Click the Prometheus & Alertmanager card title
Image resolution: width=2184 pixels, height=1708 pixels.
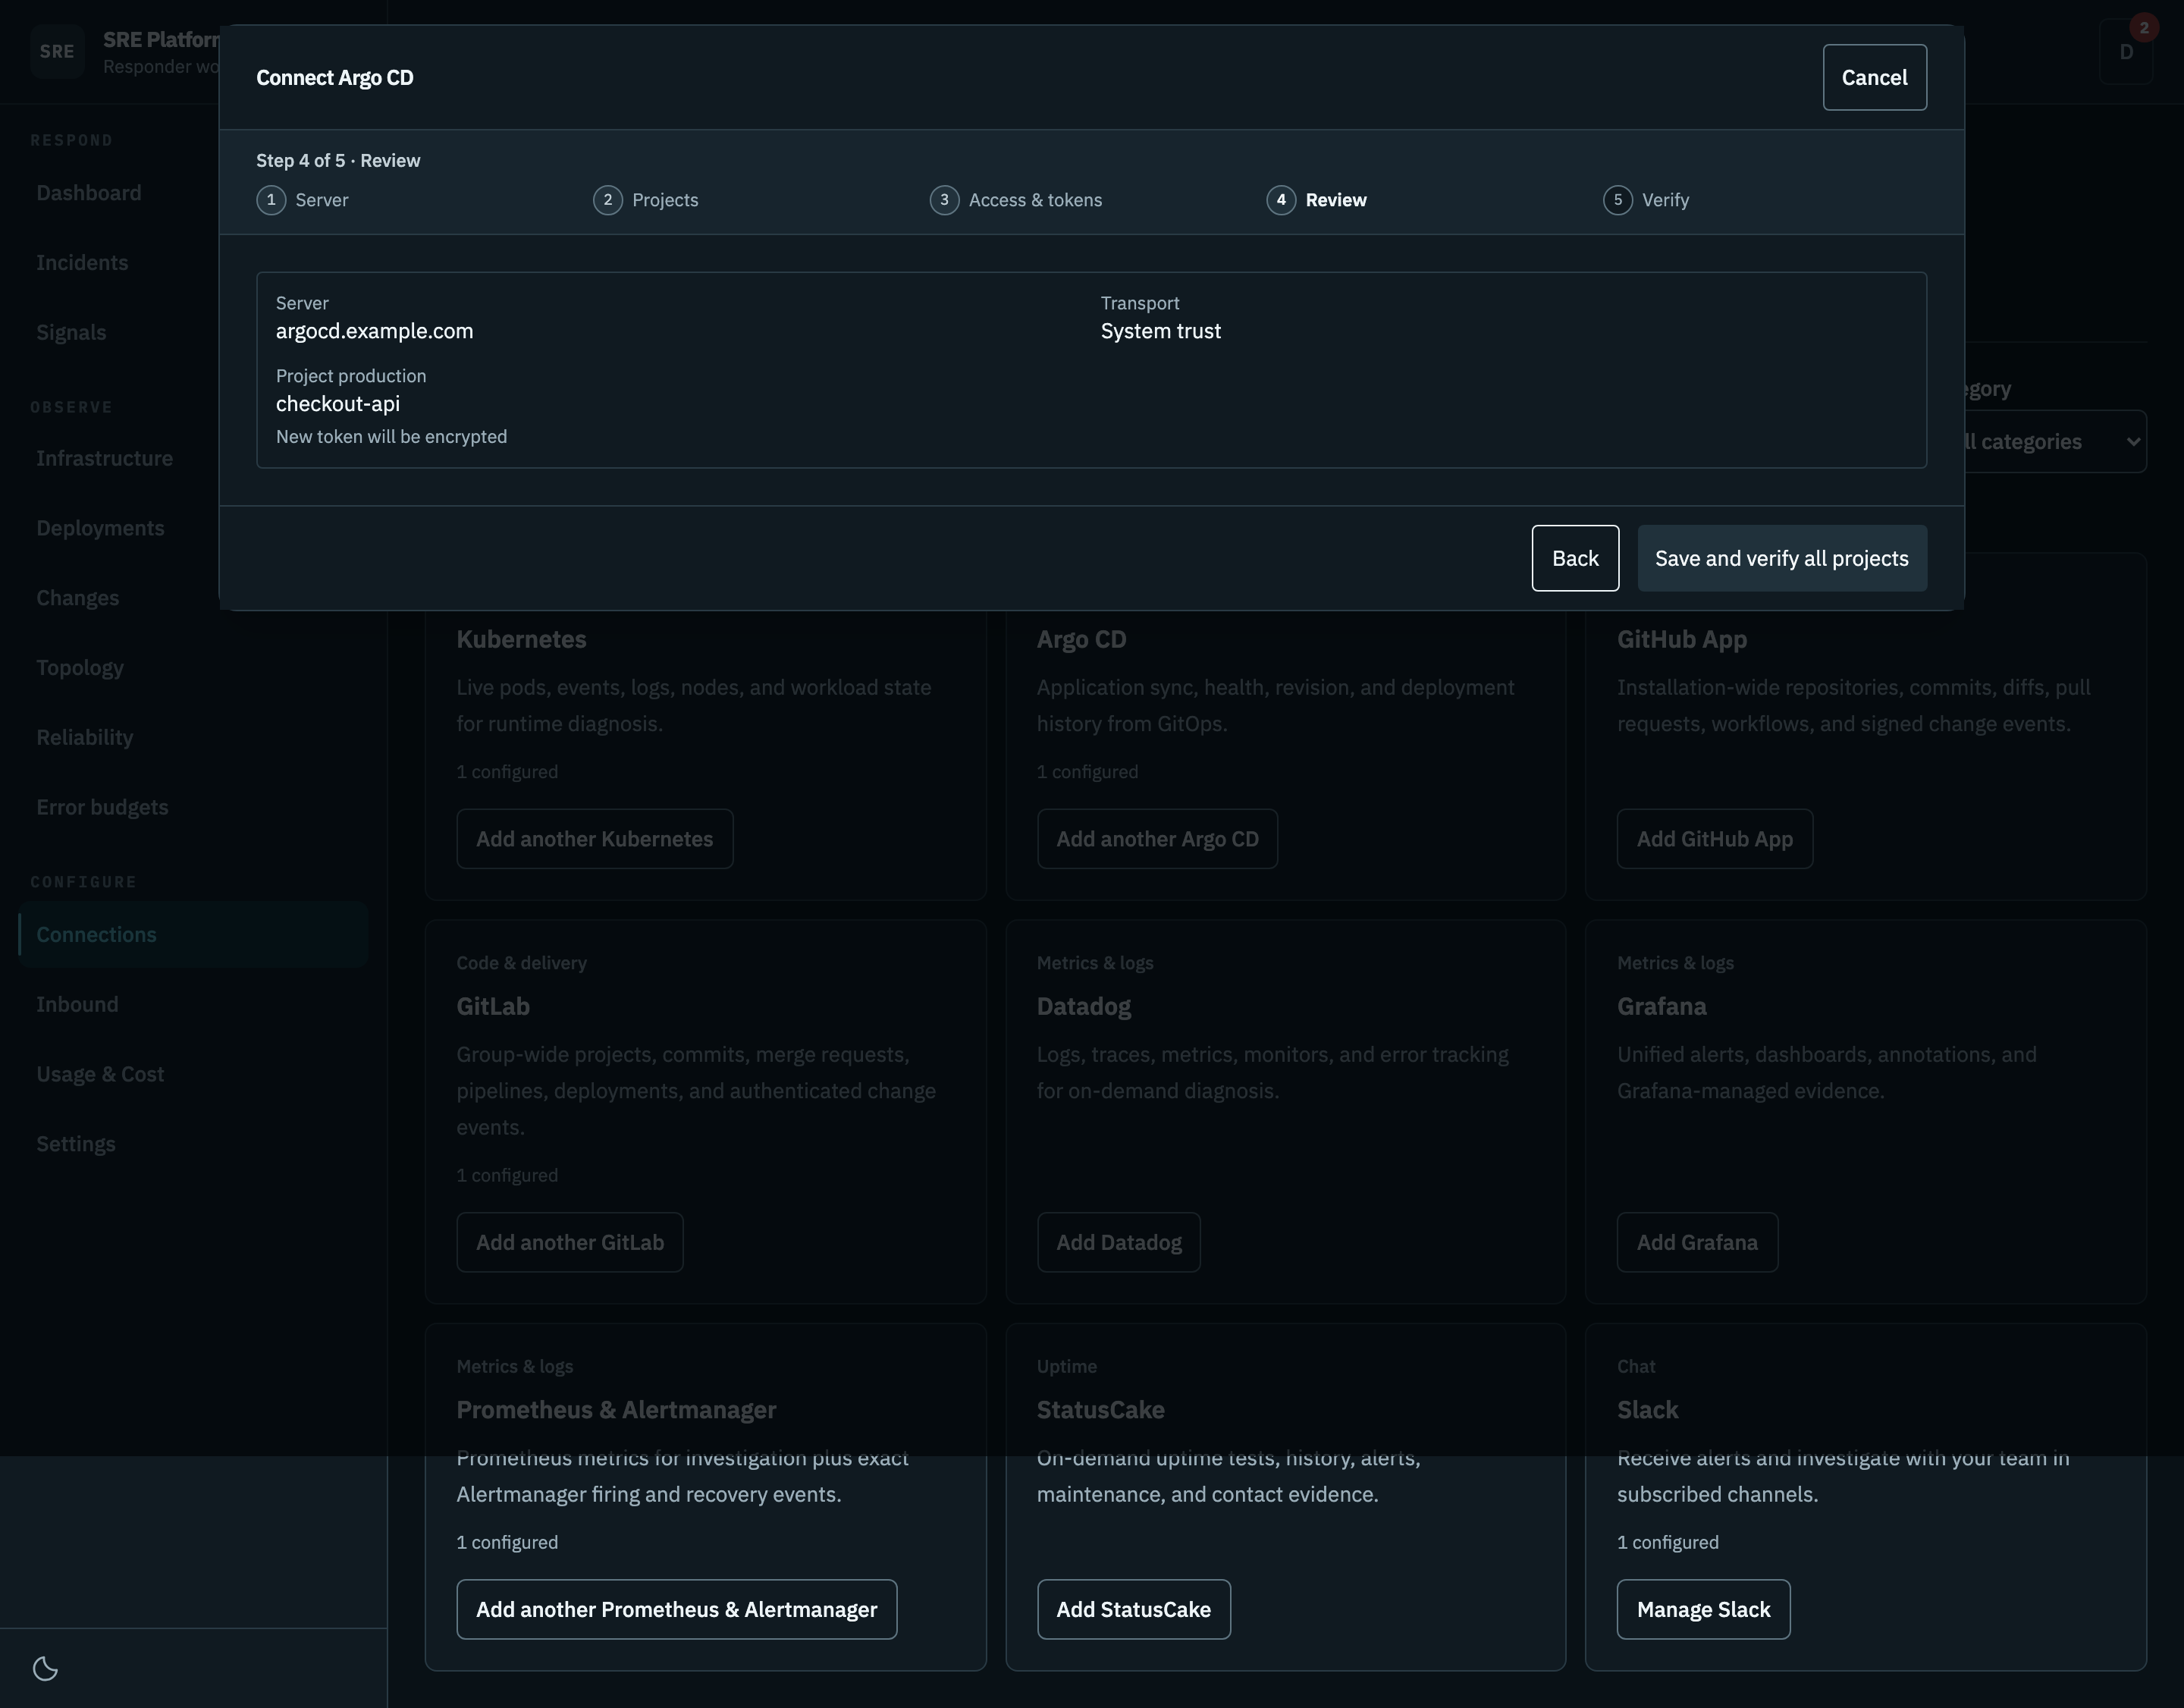click(x=616, y=1410)
